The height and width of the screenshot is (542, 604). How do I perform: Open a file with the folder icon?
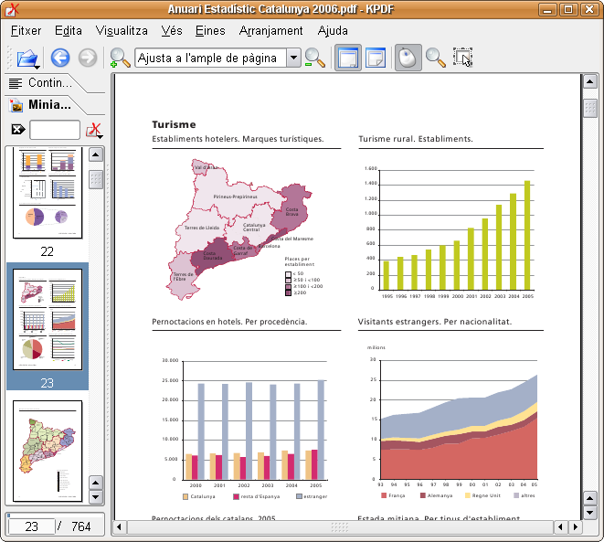(27, 58)
